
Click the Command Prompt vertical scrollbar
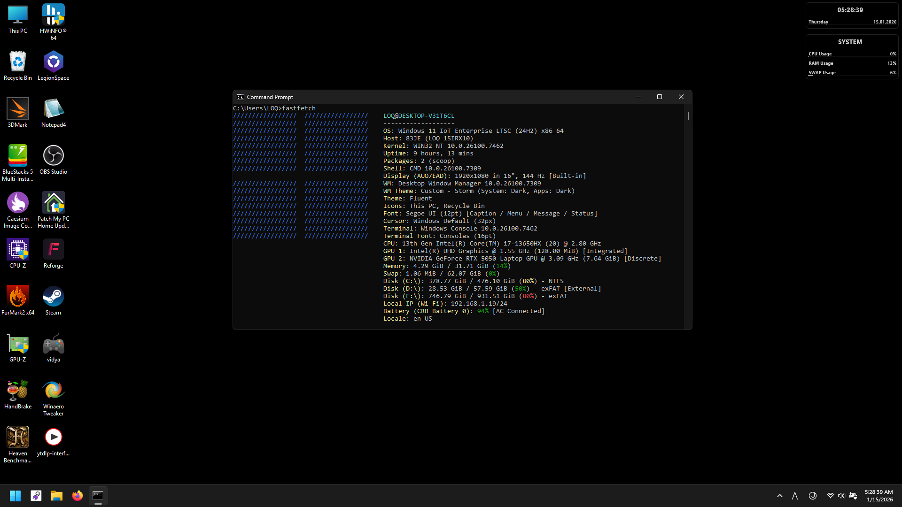pos(688,116)
